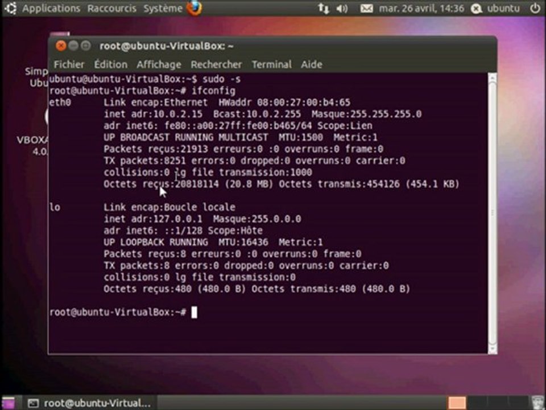Open the Rechercher menu in terminal
Viewport: 546px width, 410px height.
pyautogui.click(x=216, y=64)
